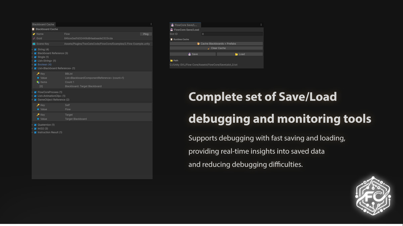Screen dimensions: 403x226
Task: Click the yellow folder icon beside Path
Action: 172,61
